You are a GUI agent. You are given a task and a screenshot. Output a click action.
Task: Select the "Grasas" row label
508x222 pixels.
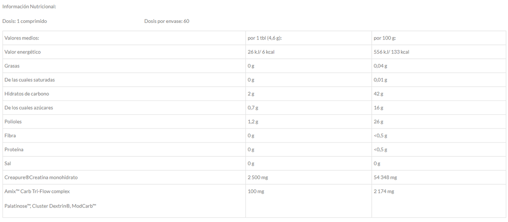tap(12, 66)
